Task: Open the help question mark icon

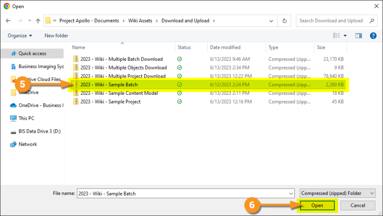Action: pos(372,35)
